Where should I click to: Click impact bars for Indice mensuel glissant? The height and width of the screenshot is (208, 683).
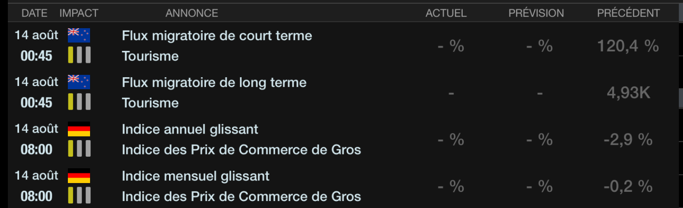79,196
